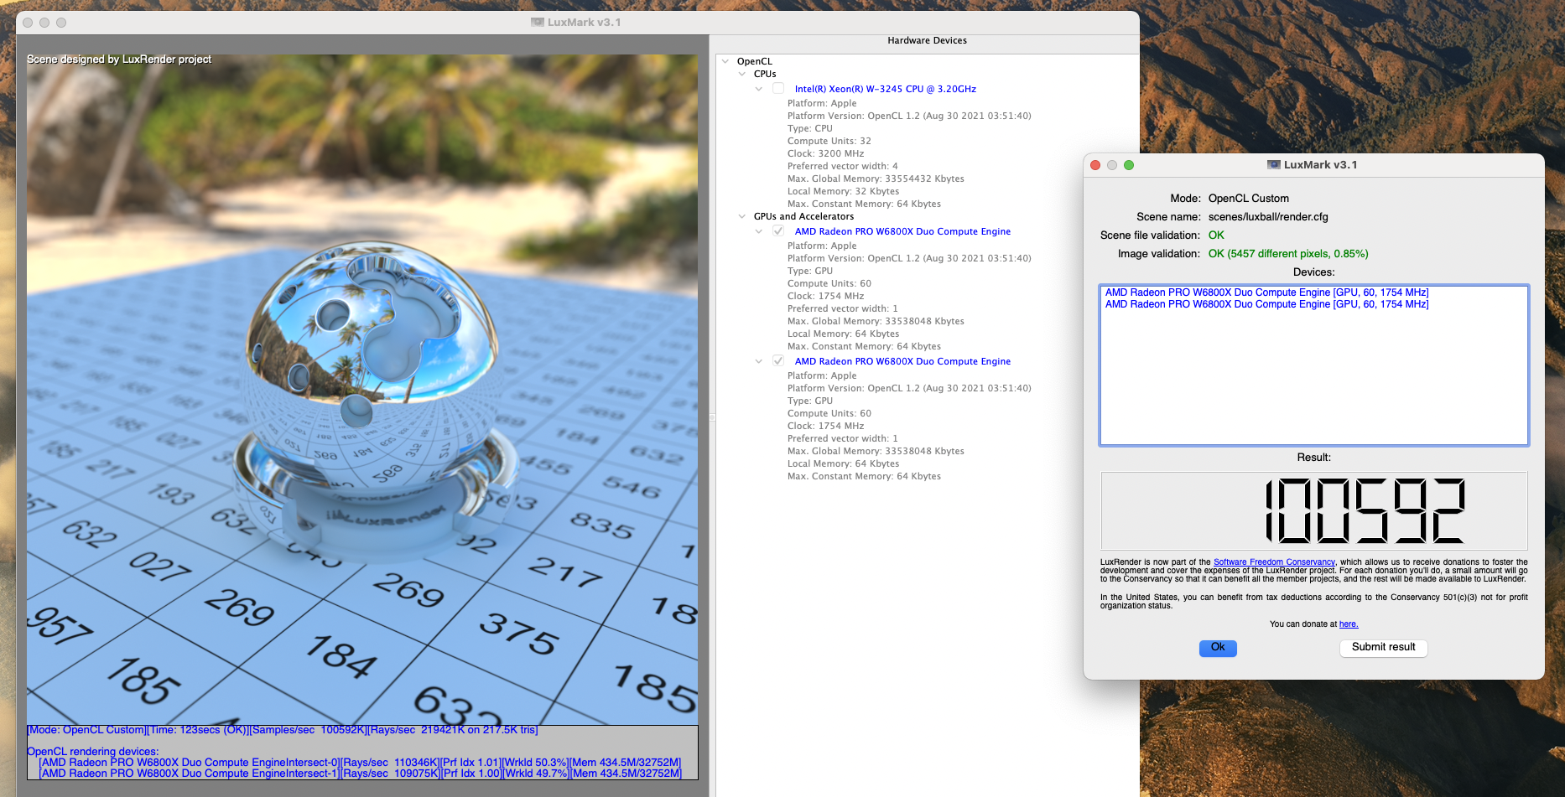The image size is (1565, 797).
Task: Click the Hardware Devices panel header
Action: click(927, 40)
